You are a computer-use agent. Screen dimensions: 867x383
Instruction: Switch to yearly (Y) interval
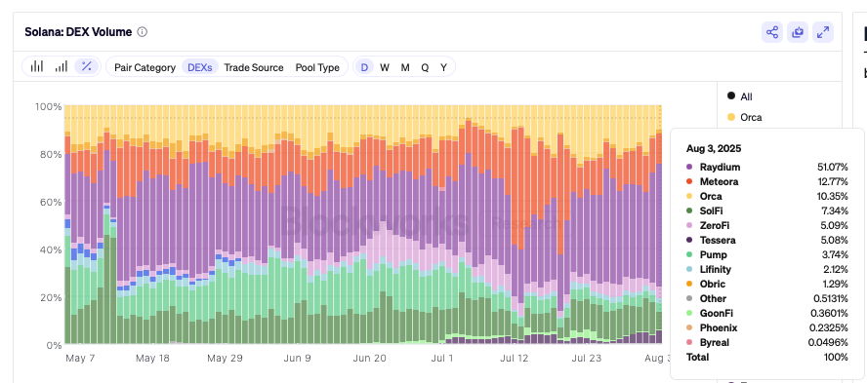(x=443, y=67)
